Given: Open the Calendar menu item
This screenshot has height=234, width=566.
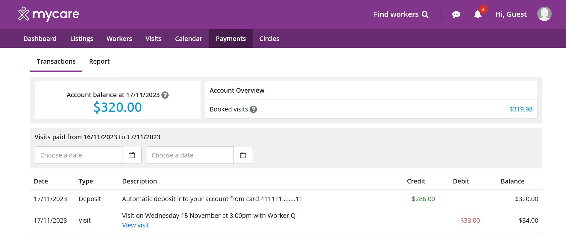Looking at the screenshot, I should point(189,39).
